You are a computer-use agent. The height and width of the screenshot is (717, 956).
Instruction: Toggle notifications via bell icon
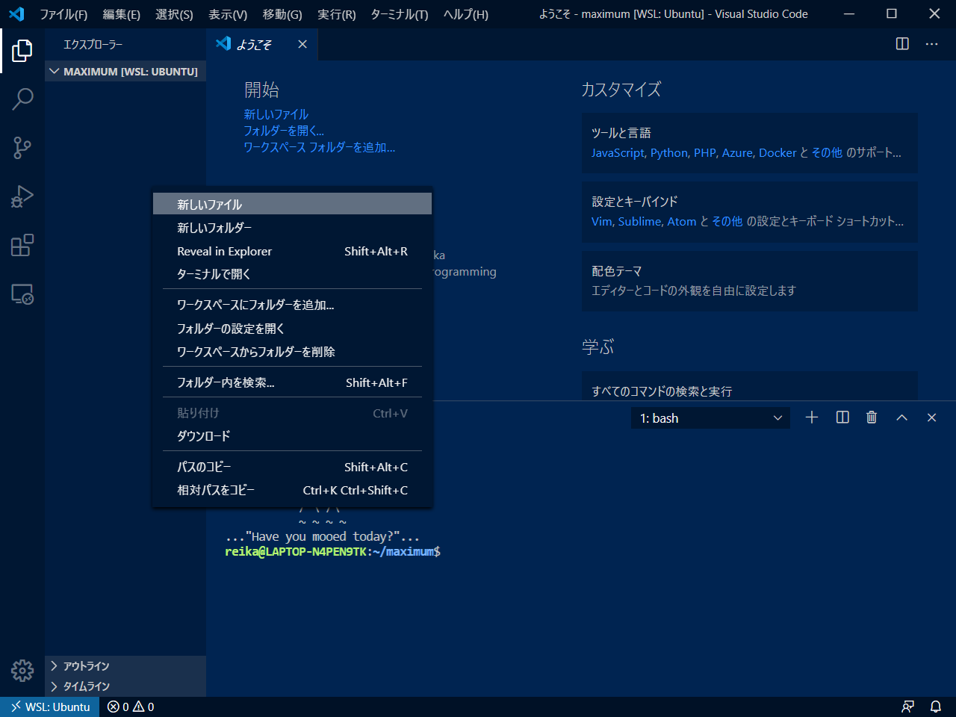click(x=935, y=707)
